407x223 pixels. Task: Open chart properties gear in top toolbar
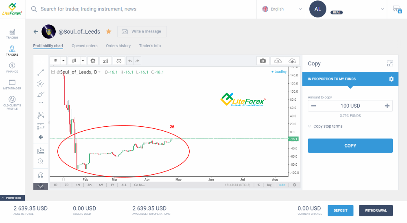click(93, 61)
